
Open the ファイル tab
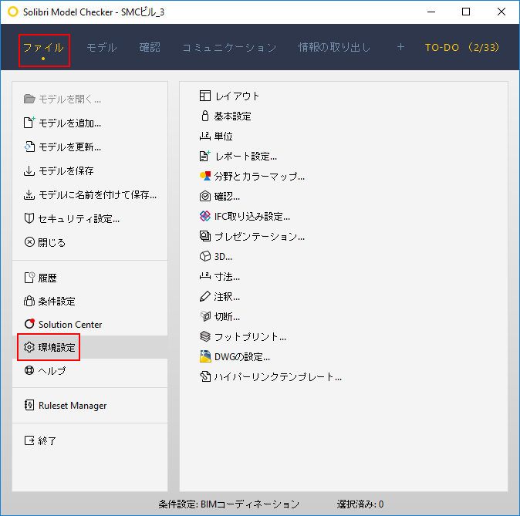43,47
